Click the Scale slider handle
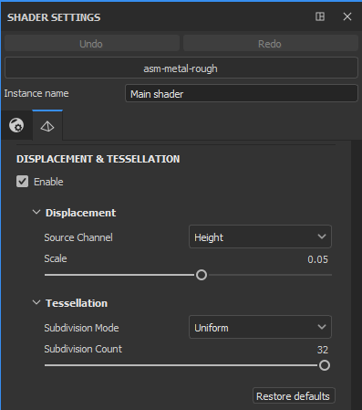 (202, 275)
